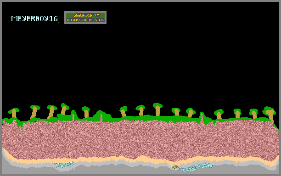Open the BSTS Better Suck Than Steal banner
This screenshot has height=176, width=281.
pos(85,17)
